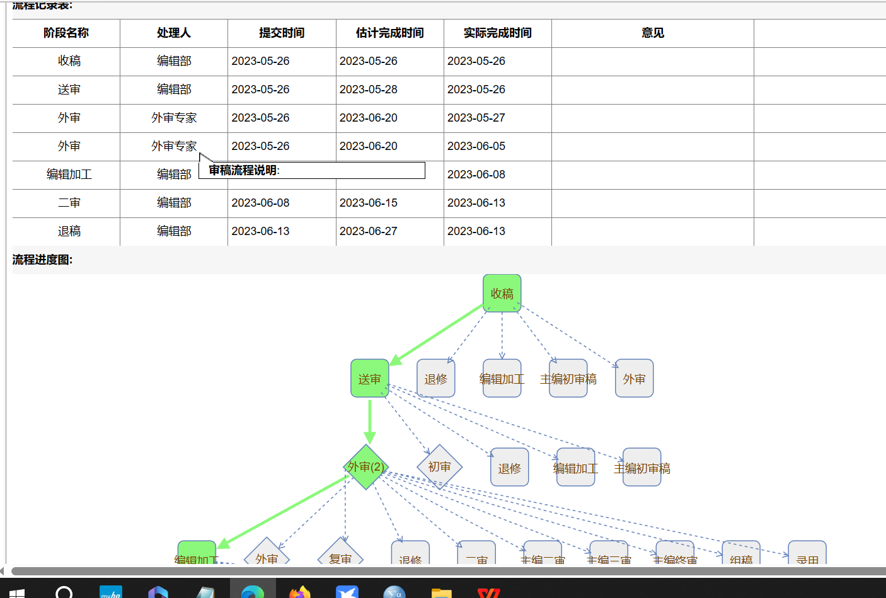This screenshot has width=886, height=598.
Task: Open Microsoft Edge from the taskbar
Action: (x=253, y=592)
